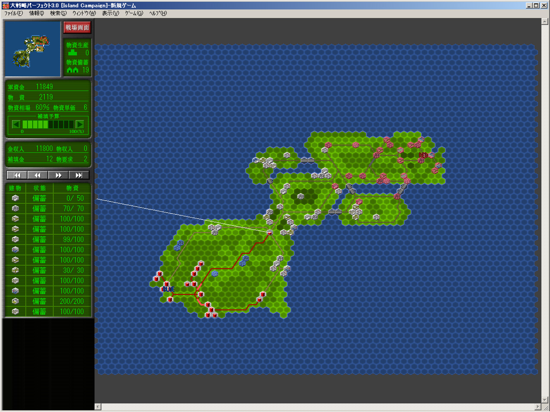Viewport: 550px width, 412px height.
Task: Click the RED capital label on the map
Action: (x=423, y=155)
